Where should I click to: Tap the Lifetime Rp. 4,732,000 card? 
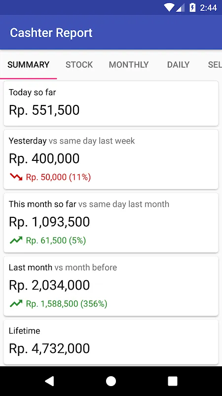[x=111, y=342]
